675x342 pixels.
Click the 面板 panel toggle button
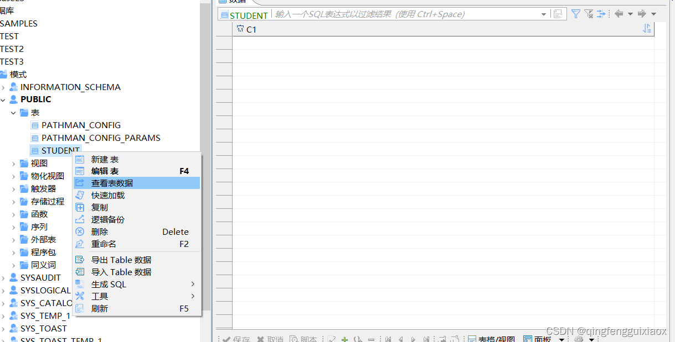click(x=537, y=339)
